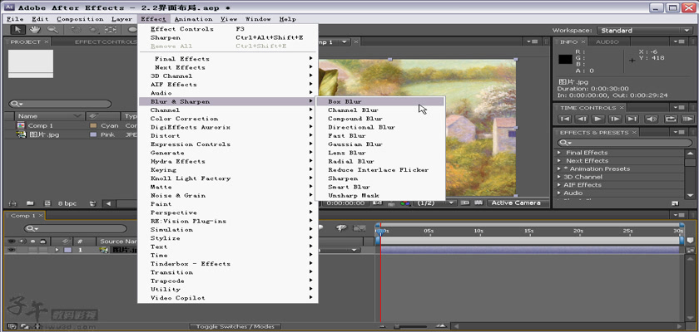Click the Info panel menu icon
The height and width of the screenshot is (332, 699).
[679, 41]
